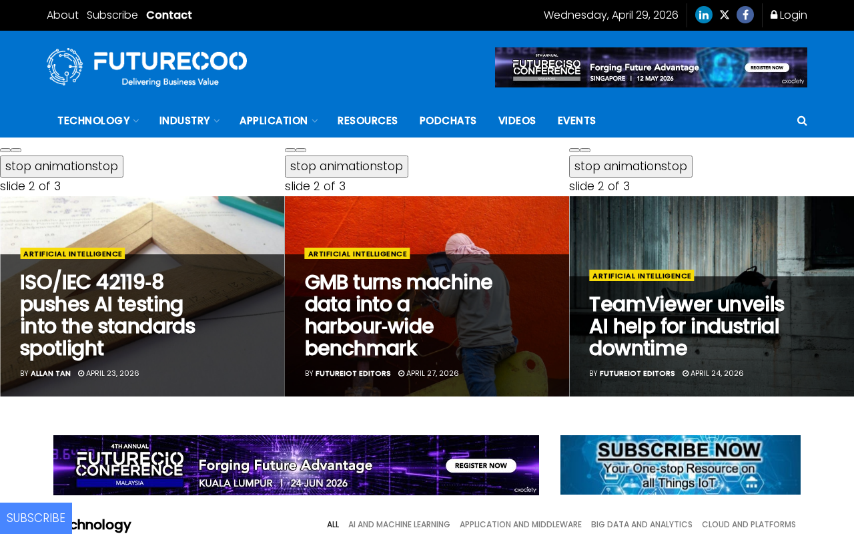Image resolution: width=854 pixels, height=534 pixels.
Task: Click the blue Subscribe button
Action: pyautogui.click(x=36, y=518)
